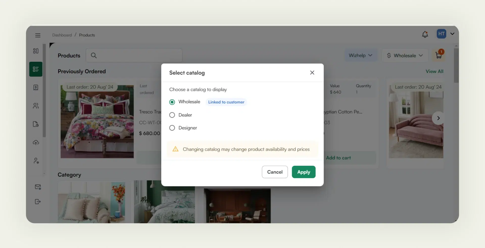
Task: Select the Wholesale catalog radio button
Action: [x=172, y=102]
